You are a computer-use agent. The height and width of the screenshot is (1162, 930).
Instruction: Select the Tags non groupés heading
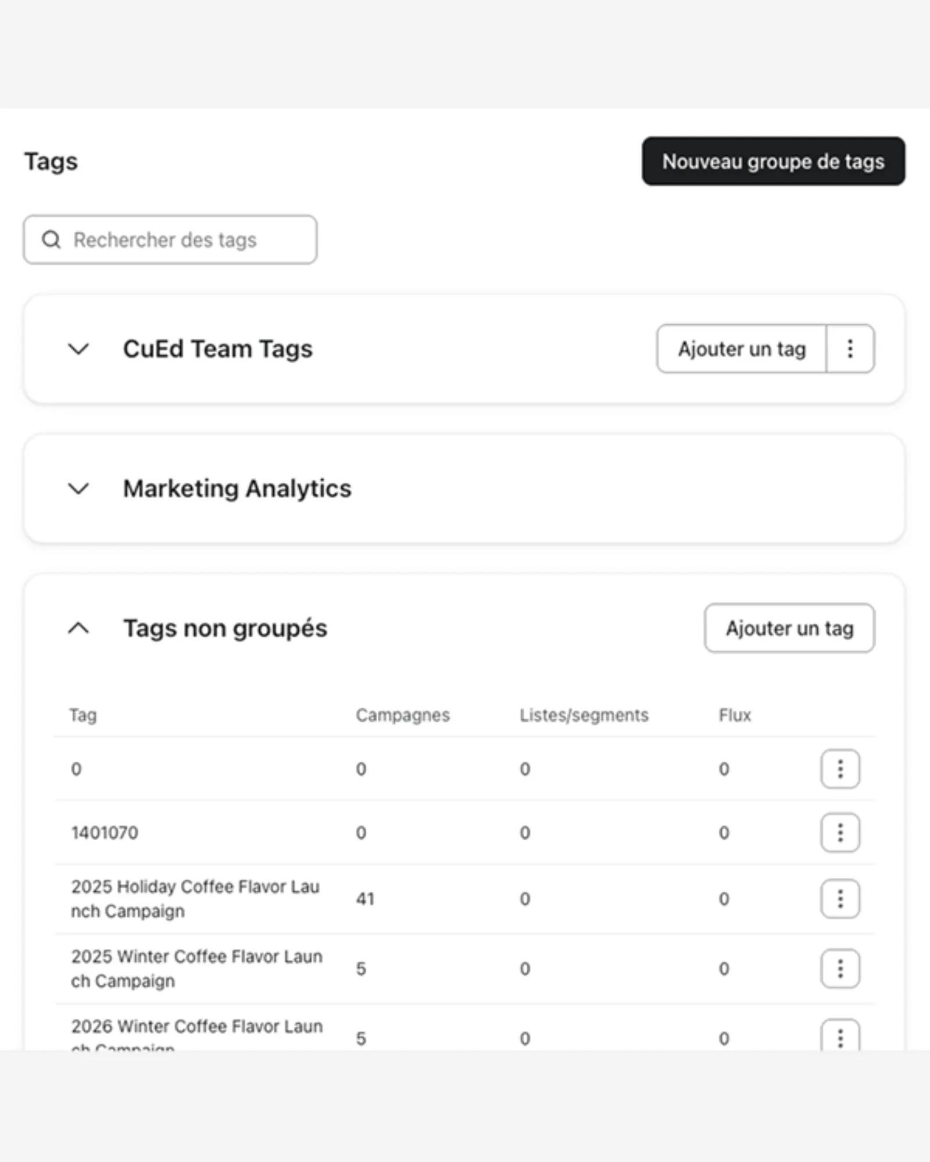tap(225, 628)
